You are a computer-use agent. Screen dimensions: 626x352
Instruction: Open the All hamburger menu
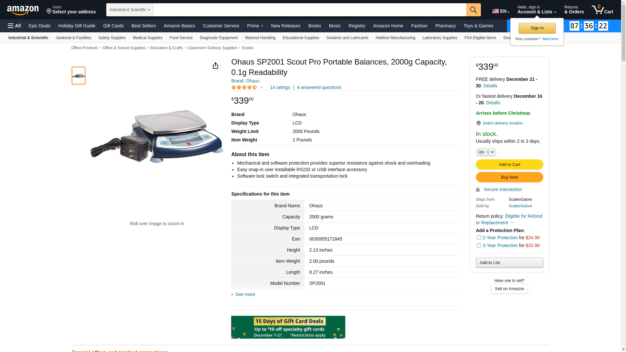tap(14, 26)
